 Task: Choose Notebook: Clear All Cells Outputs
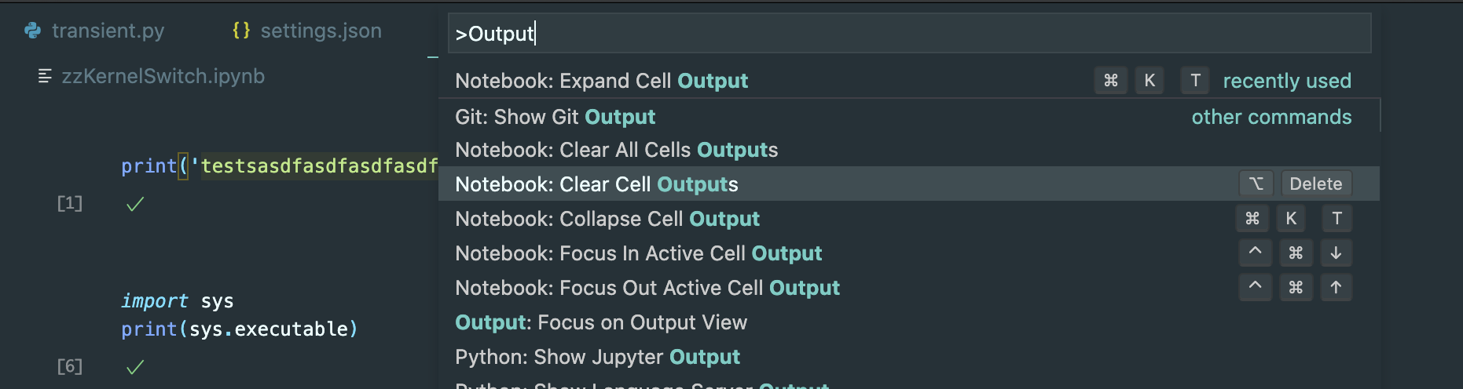click(x=616, y=150)
